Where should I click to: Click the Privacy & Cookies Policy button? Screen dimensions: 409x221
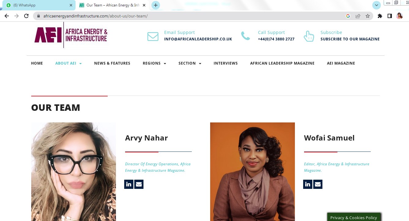pyautogui.click(x=354, y=217)
